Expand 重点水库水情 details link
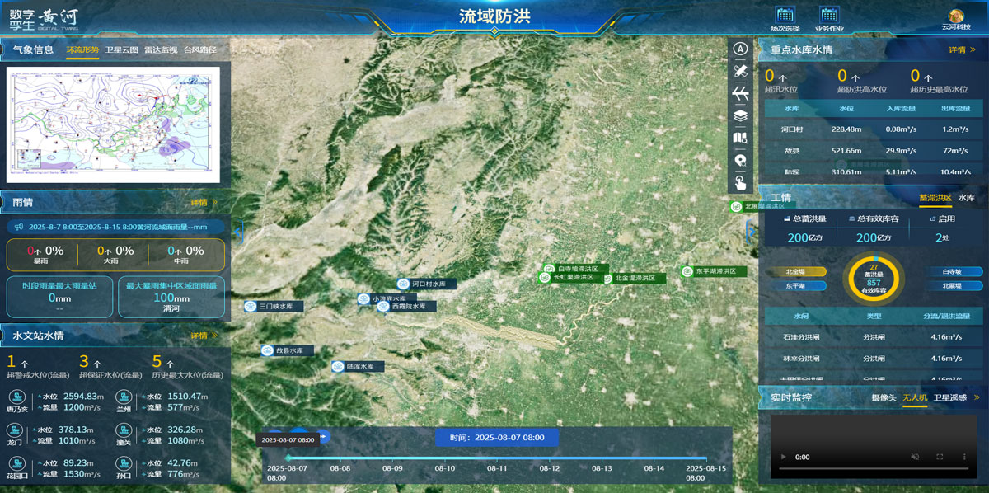This screenshot has height=493, width=989. (x=961, y=49)
